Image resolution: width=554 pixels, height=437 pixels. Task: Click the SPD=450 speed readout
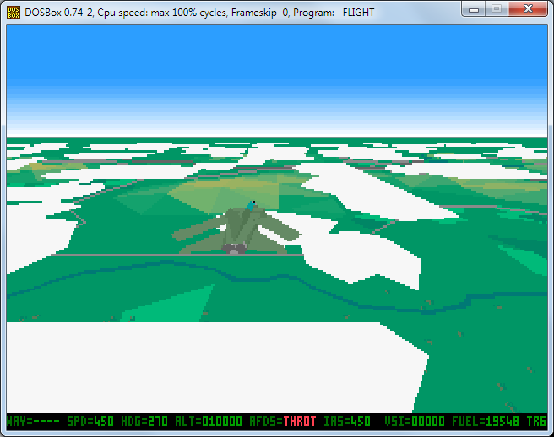[90, 421]
